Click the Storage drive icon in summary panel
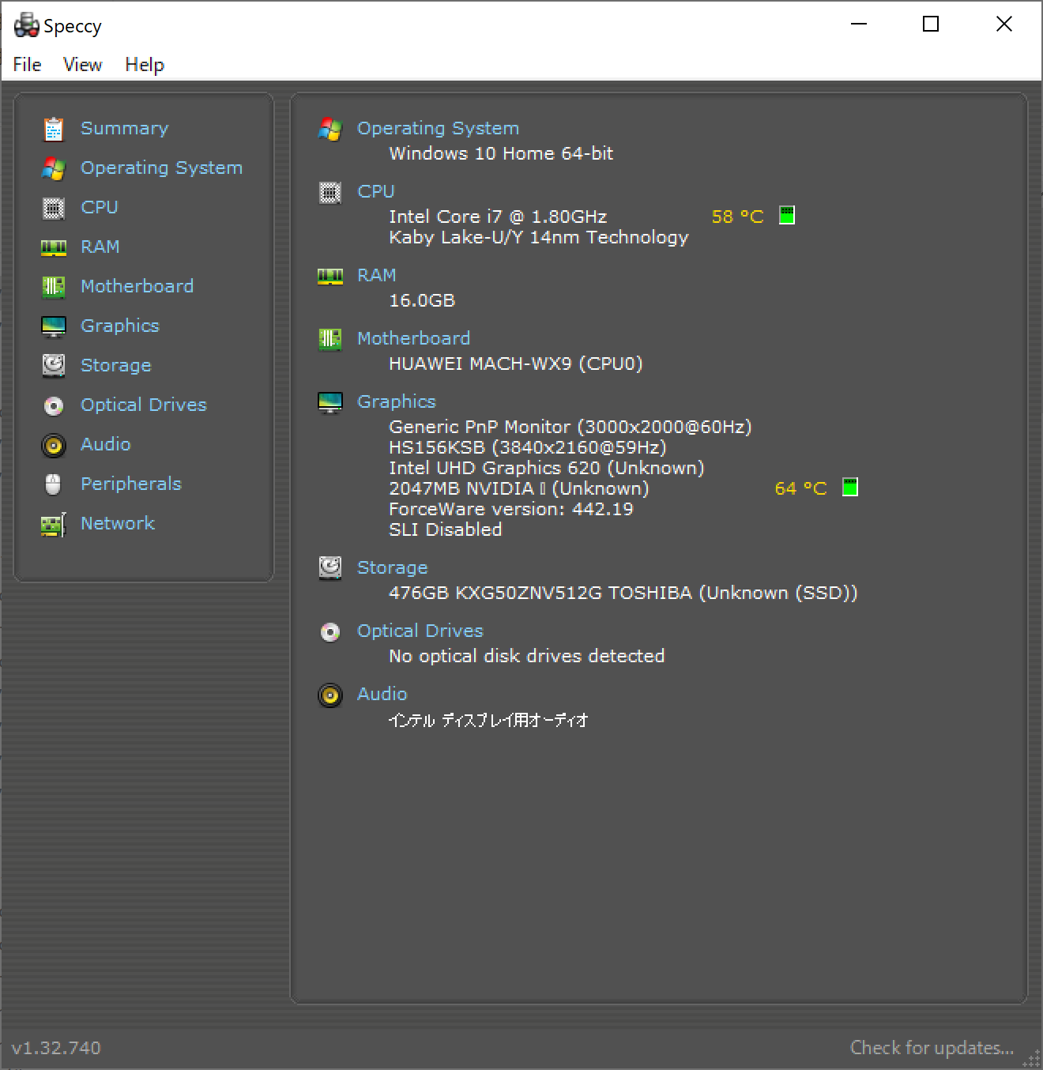The image size is (1043, 1070). (x=329, y=567)
